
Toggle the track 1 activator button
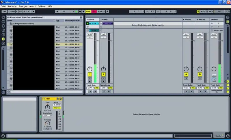(90, 74)
